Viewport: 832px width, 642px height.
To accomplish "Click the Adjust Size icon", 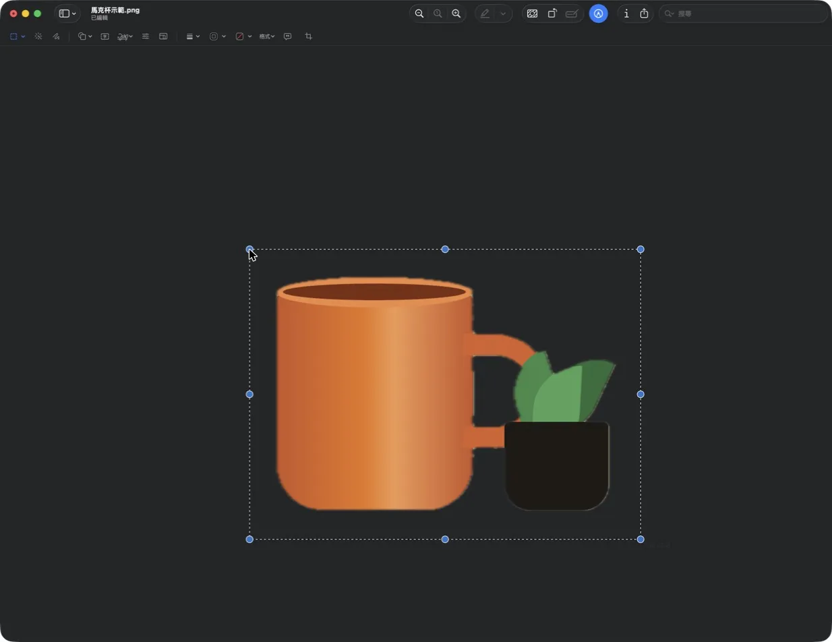I will pyautogui.click(x=163, y=36).
